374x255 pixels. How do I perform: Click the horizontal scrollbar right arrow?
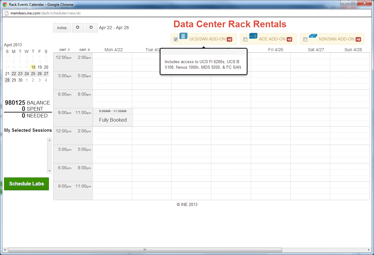369,250
